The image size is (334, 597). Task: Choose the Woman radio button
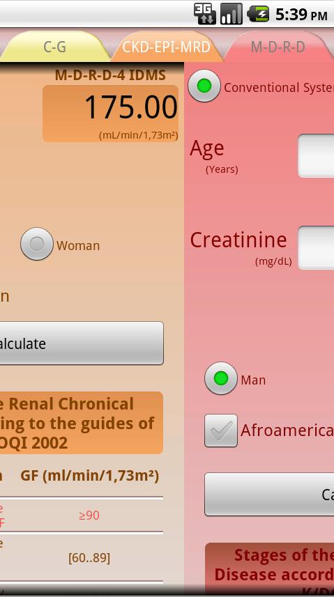coord(36,244)
